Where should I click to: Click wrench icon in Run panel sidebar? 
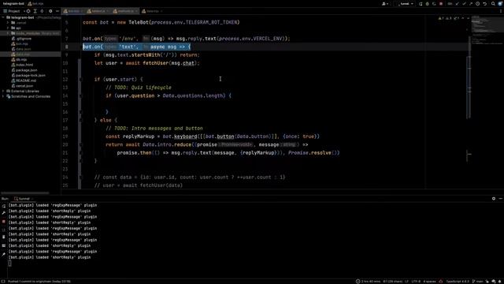[x=4, y=213]
